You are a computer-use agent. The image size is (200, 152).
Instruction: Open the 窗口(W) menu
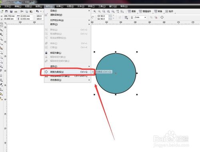click(x=113, y=6)
